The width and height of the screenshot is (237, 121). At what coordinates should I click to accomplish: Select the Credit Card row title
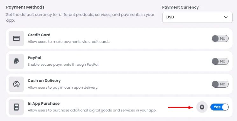39,35
